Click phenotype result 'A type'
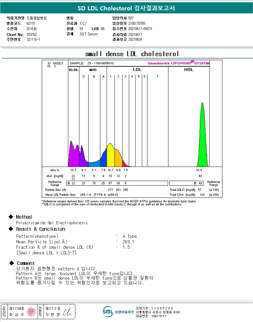Screen dimensions: 253x322 130,236
